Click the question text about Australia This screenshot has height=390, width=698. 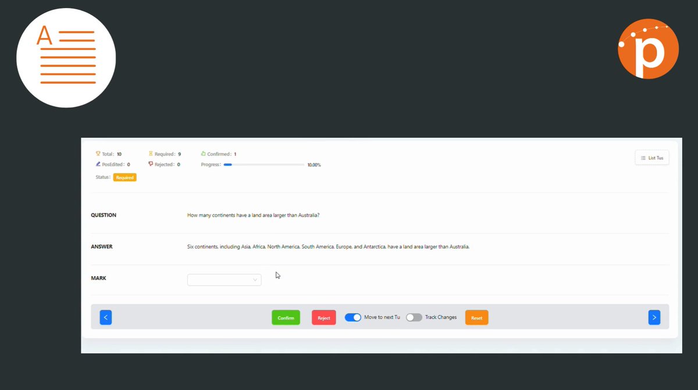tap(254, 215)
